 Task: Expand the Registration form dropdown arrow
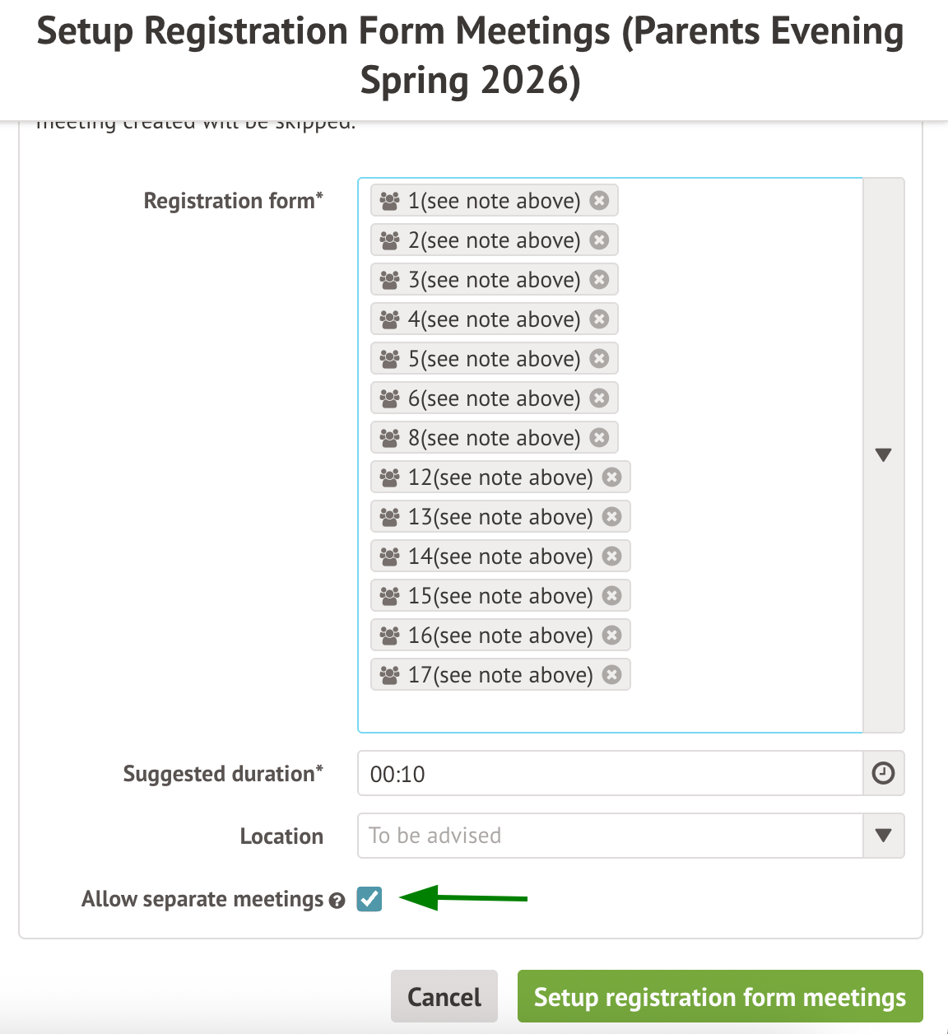tap(884, 454)
